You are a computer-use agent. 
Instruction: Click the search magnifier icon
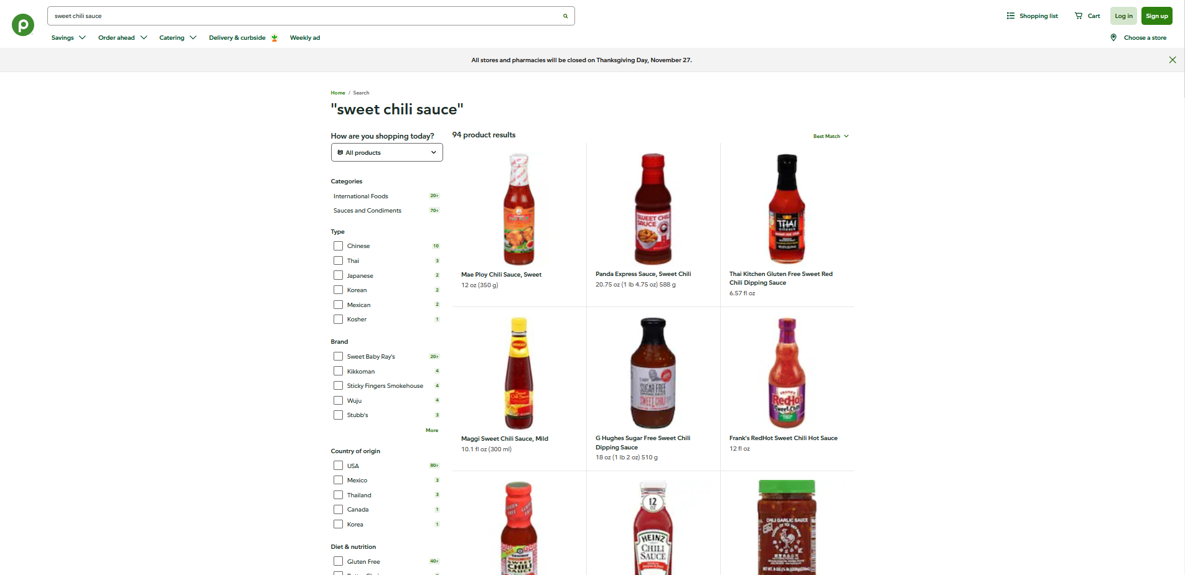[x=565, y=16]
